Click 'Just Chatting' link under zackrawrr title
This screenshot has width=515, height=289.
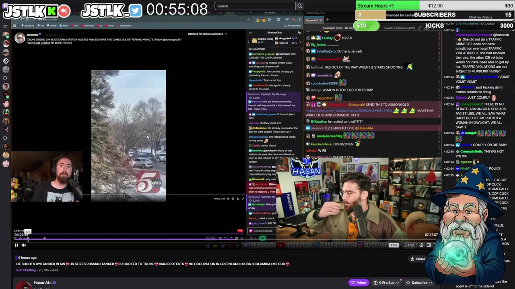coord(42,43)
